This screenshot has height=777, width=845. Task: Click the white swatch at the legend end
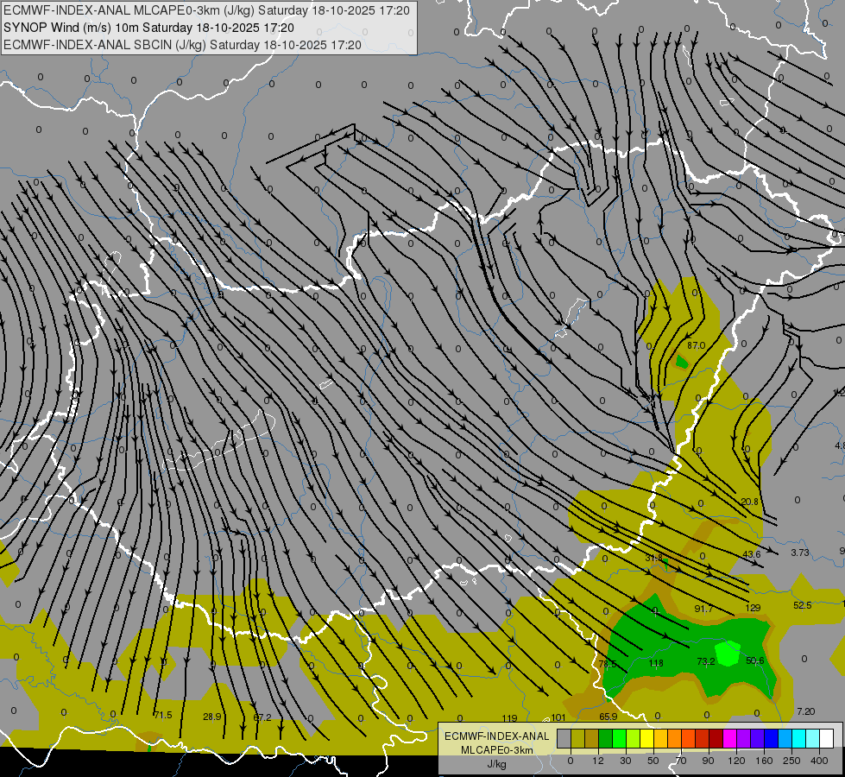827,738
